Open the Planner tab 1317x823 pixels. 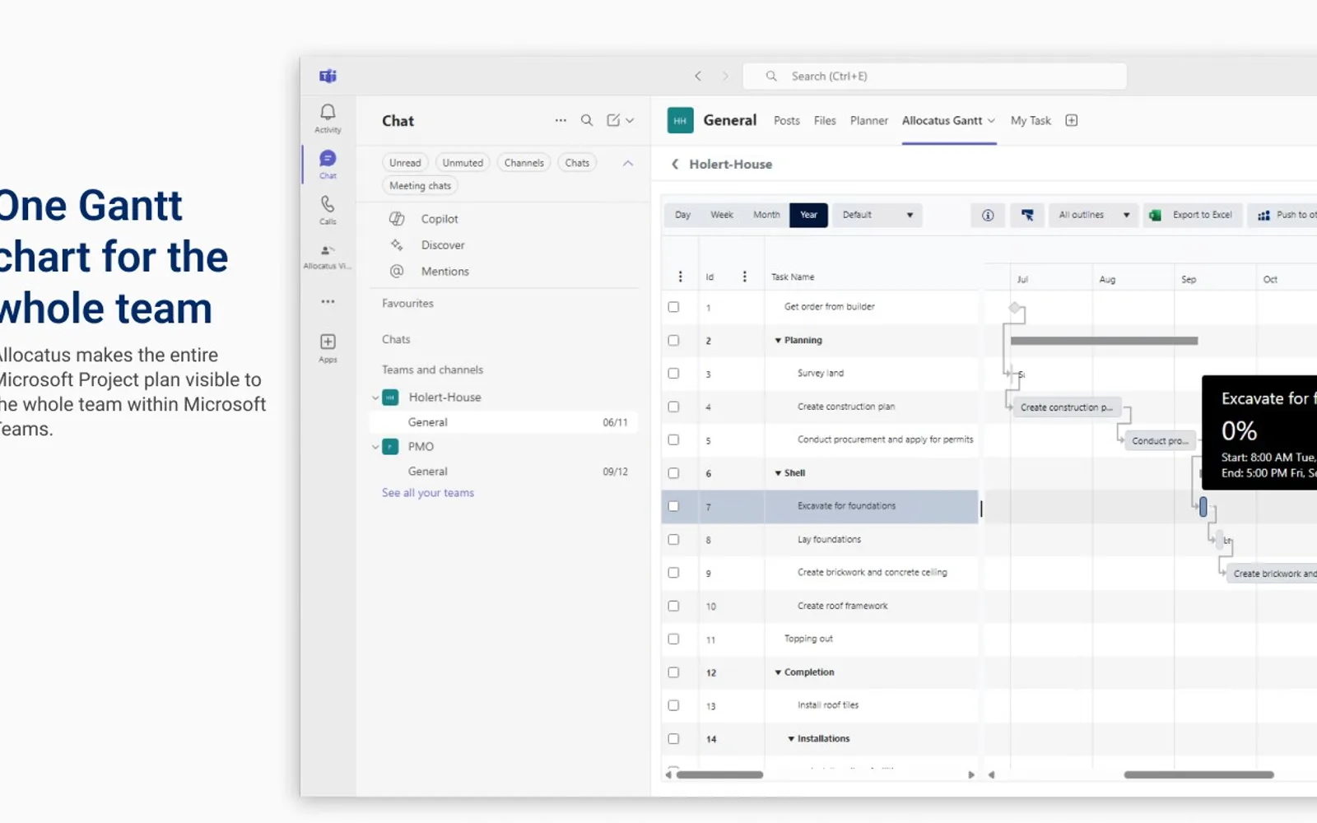tap(869, 120)
